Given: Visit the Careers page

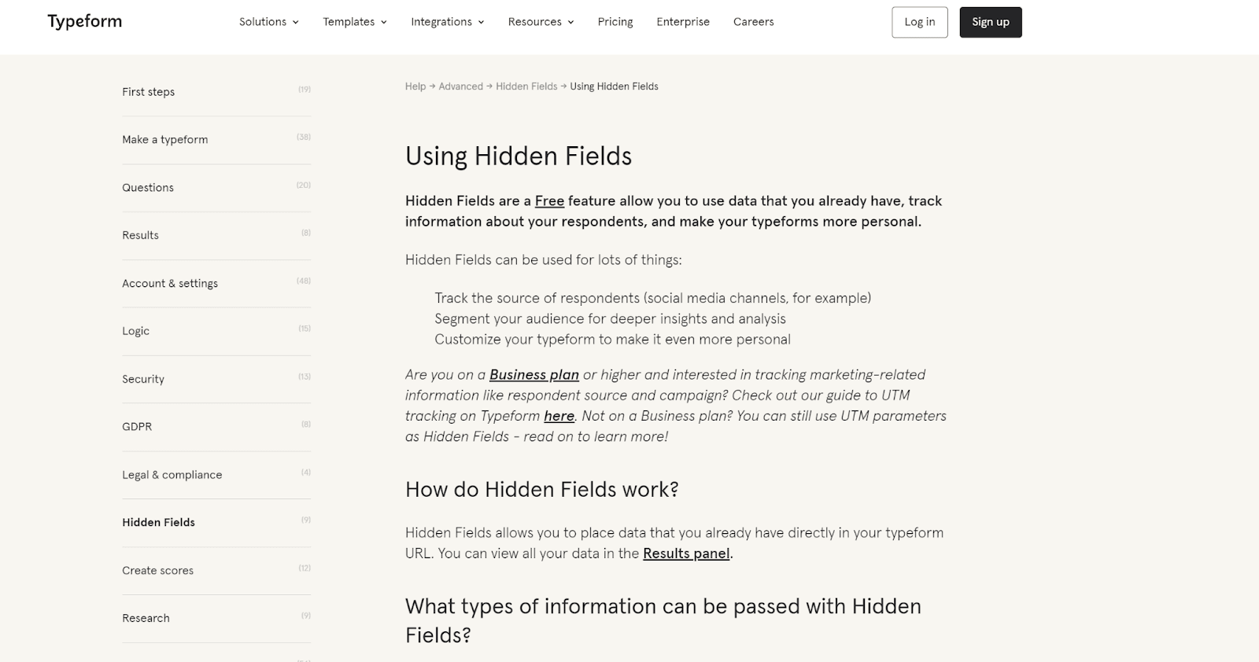Looking at the screenshot, I should point(753,22).
